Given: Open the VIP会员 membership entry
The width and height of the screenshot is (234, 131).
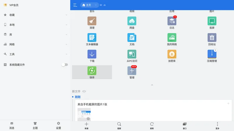Looking at the screenshot, I should click(x=35, y=5).
